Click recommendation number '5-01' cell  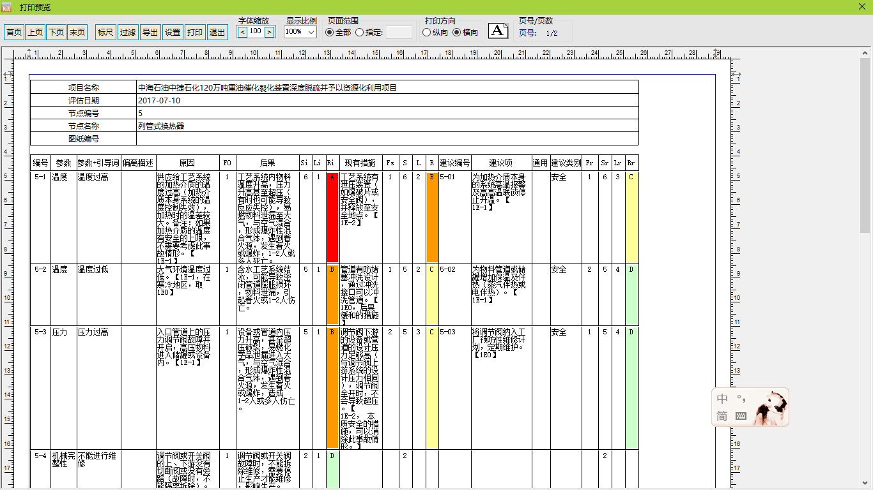(x=455, y=217)
